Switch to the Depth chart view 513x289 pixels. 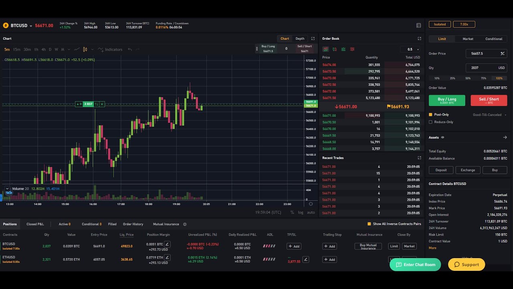300,39
